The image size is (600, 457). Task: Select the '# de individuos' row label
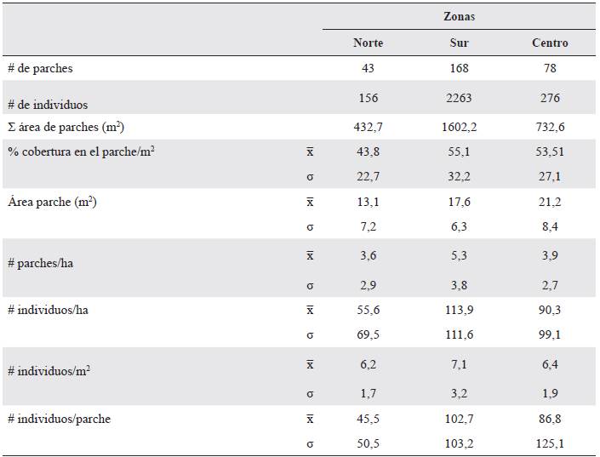pos(49,104)
